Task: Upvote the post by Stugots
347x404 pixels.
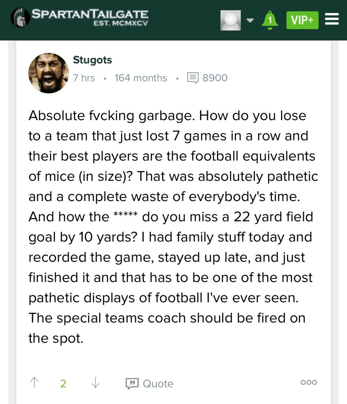Action: click(x=34, y=383)
